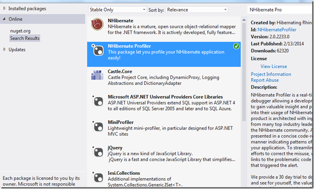The image size is (314, 189).
Task: Click the search box containing NHibernate Pro
Action: (x=280, y=10)
